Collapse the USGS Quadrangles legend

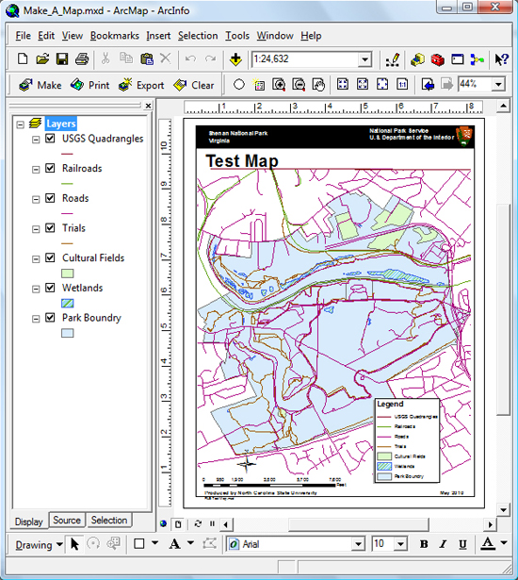36,140
